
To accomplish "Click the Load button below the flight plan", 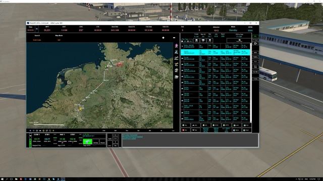I will point(236,125).
